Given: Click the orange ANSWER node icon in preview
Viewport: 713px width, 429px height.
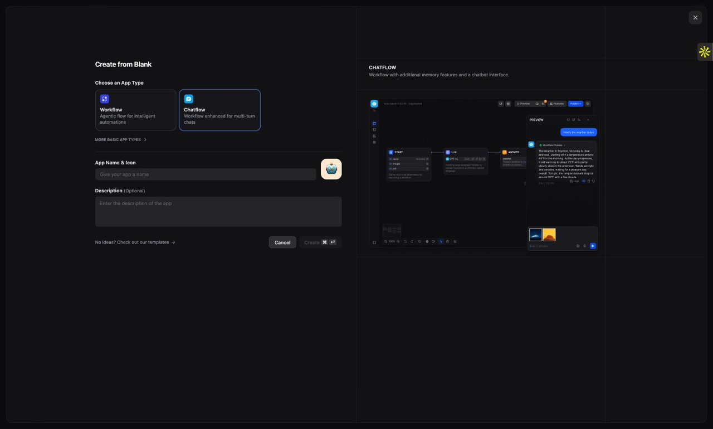Looking at the screenshot, I should pyautogui.click(x=505, y=152).
